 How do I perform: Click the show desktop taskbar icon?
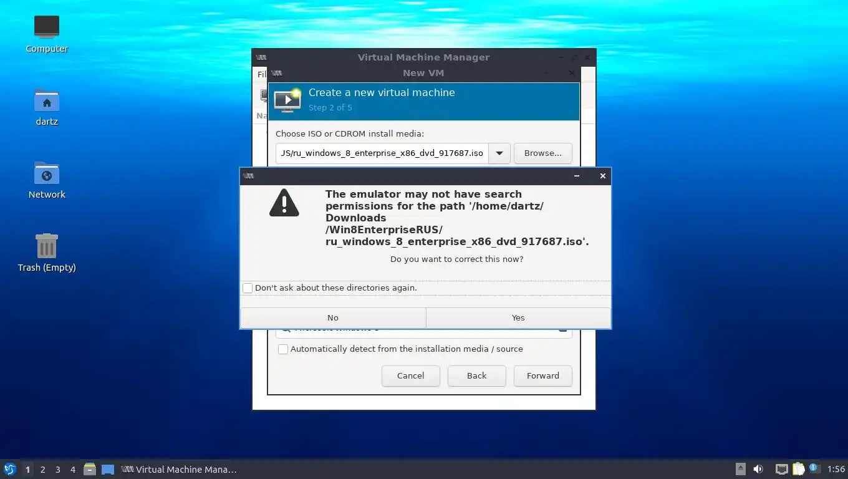(108, 469)
